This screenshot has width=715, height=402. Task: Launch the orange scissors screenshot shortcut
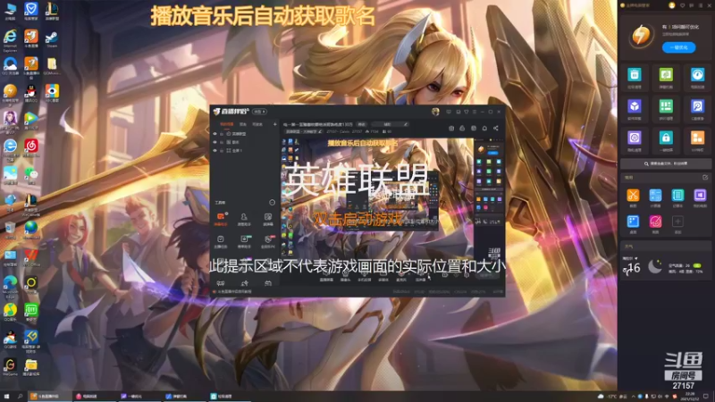point(633,197)
